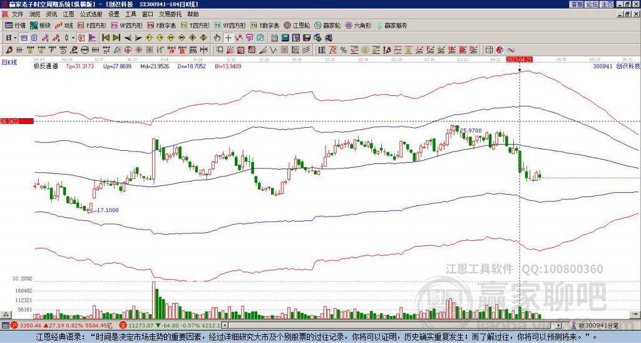Open the 江恩 menu
The image size is (641, 343).
tap(68, 14)
